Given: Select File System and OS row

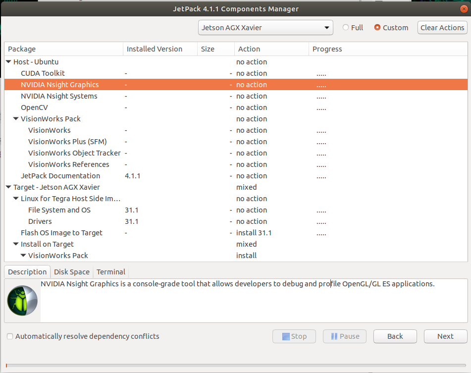Looking at the screenshot, I should (x=236, y=210).
